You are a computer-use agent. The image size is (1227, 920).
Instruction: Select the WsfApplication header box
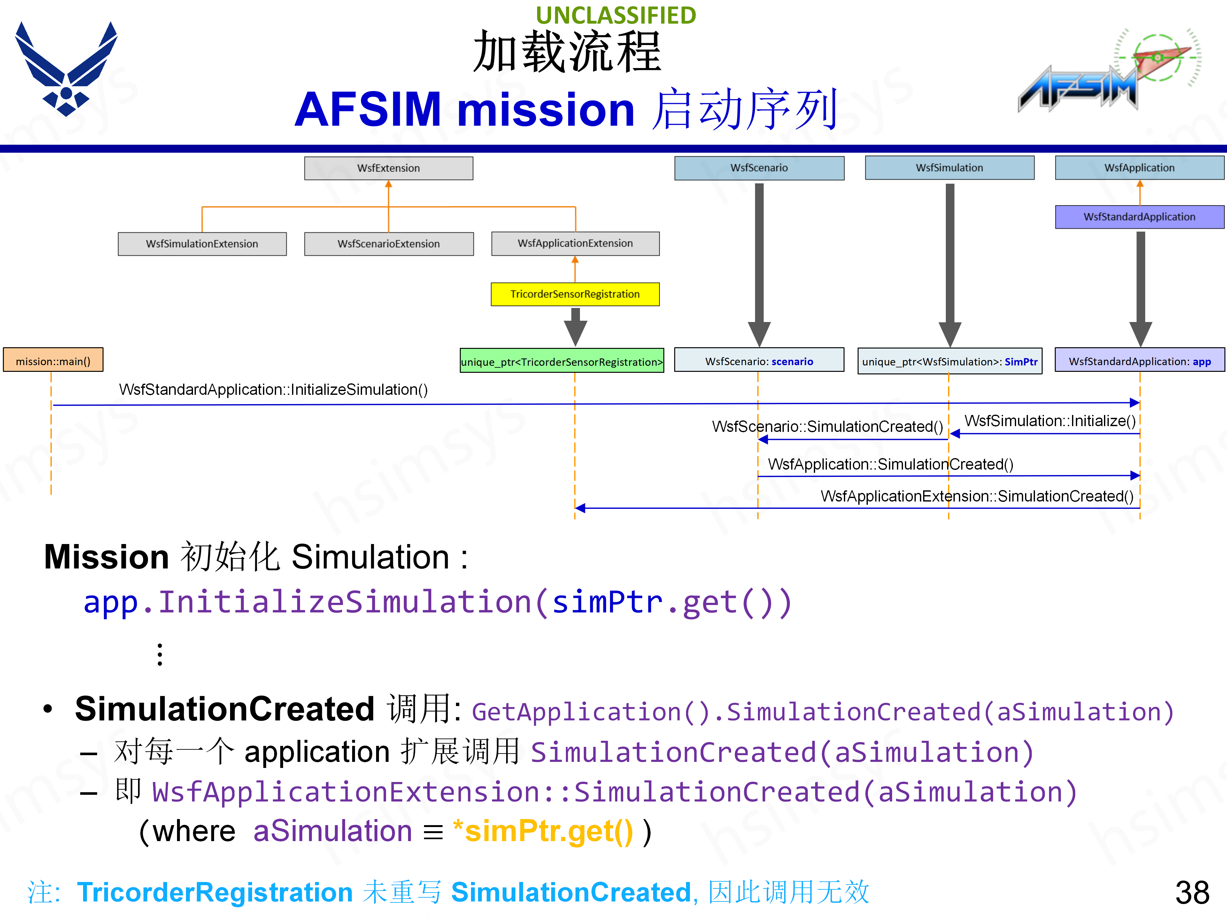click(x=1140, y=167)
